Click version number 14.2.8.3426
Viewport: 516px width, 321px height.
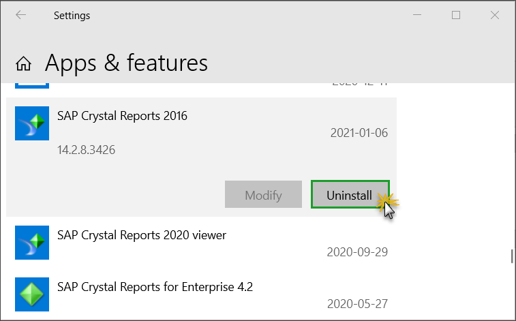point(86,150)
